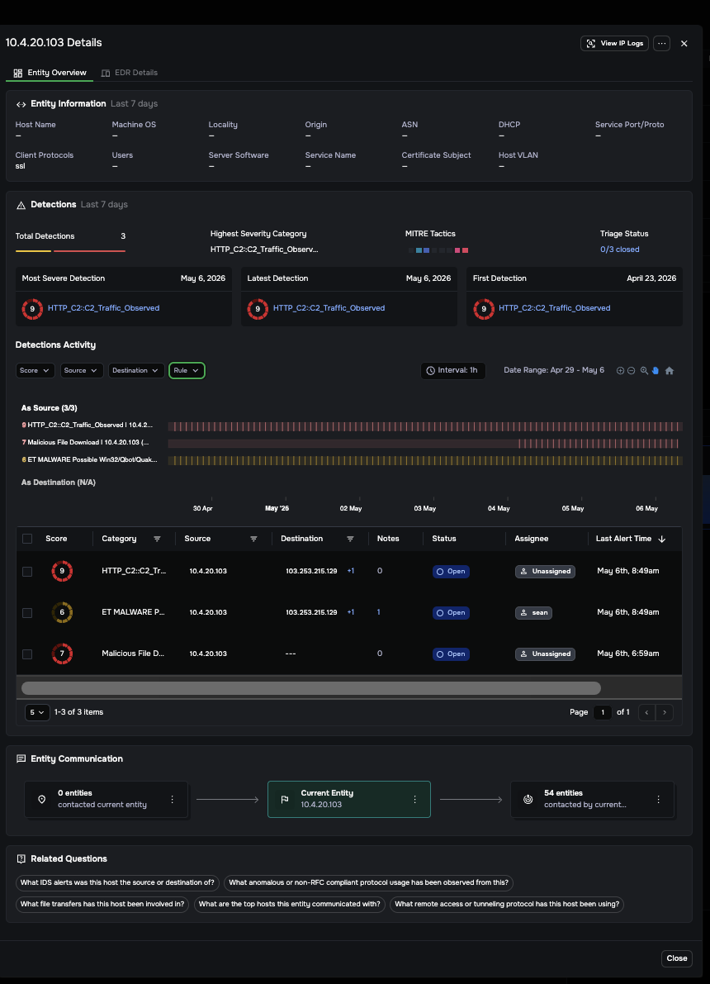Click the Close button at bottom
The image size is (710, 984).
tap(677, 958)
